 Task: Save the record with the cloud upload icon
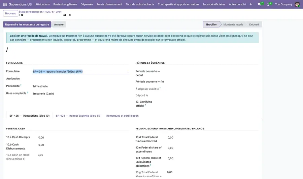tap(65, 15)
